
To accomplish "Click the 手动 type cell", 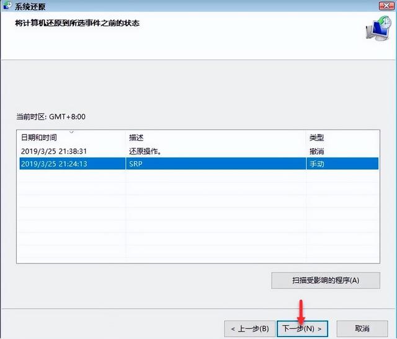I will (317, 164).
